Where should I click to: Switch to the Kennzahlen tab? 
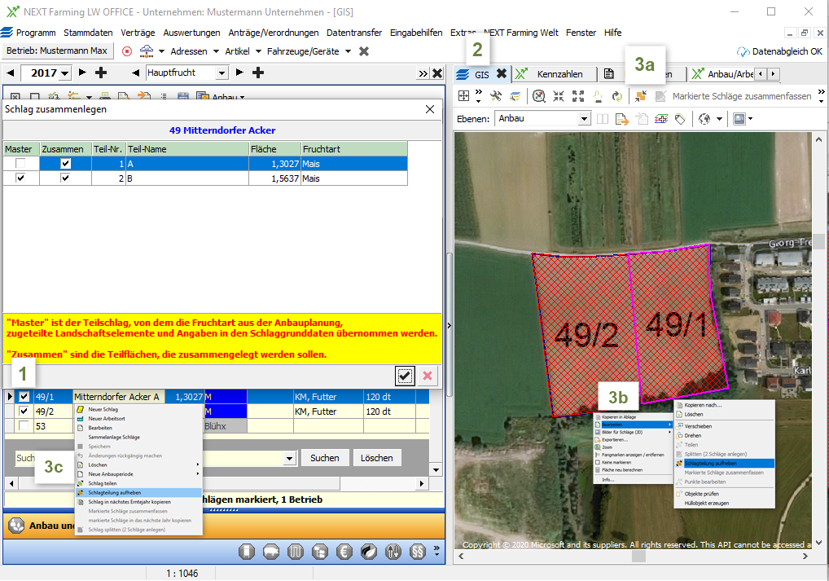coord(559,74)
